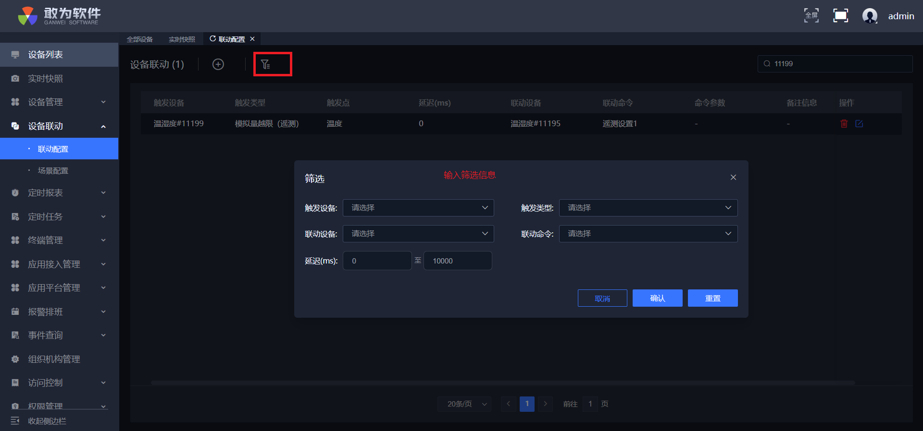
Task: Open the 20条/页 page size dropdown
Action: tap(465, 404)
